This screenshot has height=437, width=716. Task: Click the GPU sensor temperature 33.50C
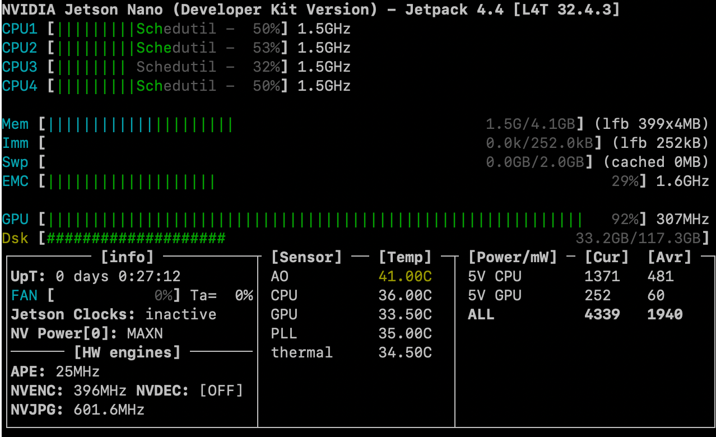(405, 314)
